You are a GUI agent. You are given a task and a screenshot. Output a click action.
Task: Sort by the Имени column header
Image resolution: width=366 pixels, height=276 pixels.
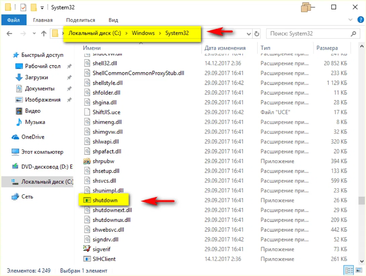tap(92, 48)
